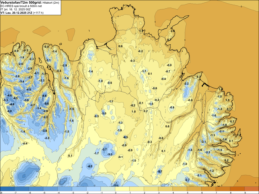The image size is (259, 194).
Task: Pick the legend swatch between 1 and 2
Action: coord(136,189)
